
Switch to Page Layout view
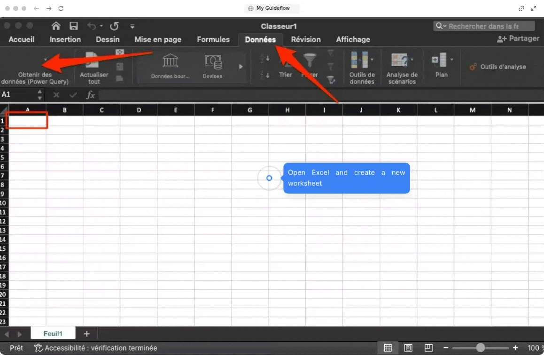coord(408,348)
